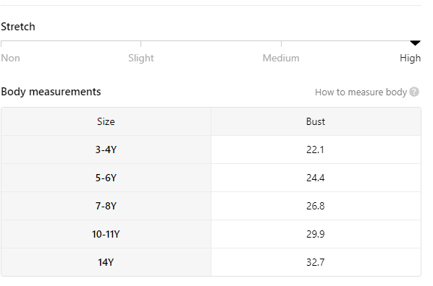Viewport: 433px width, 286px height.
Task: Click the 24.4 bust value
Action: 316,178
